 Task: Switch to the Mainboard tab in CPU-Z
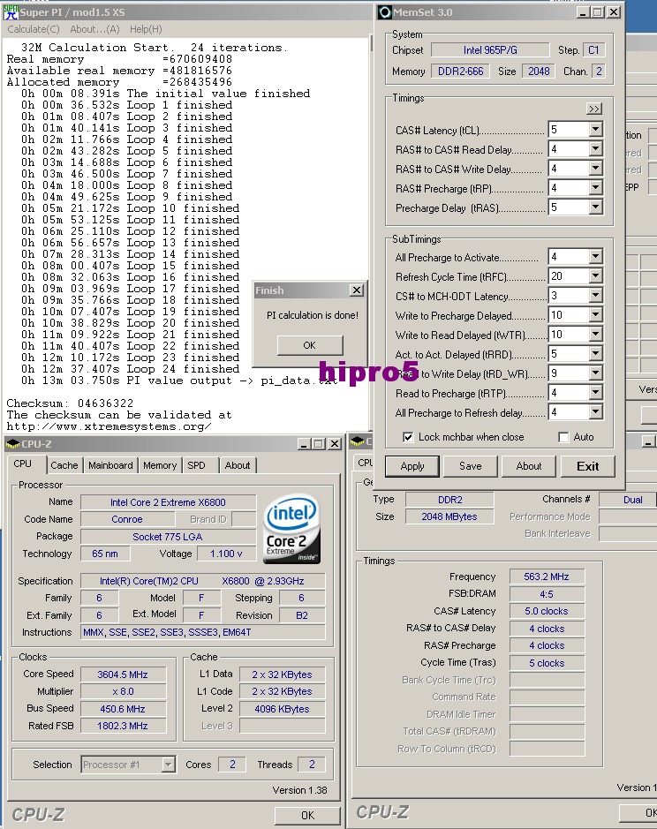coord(110,465)
